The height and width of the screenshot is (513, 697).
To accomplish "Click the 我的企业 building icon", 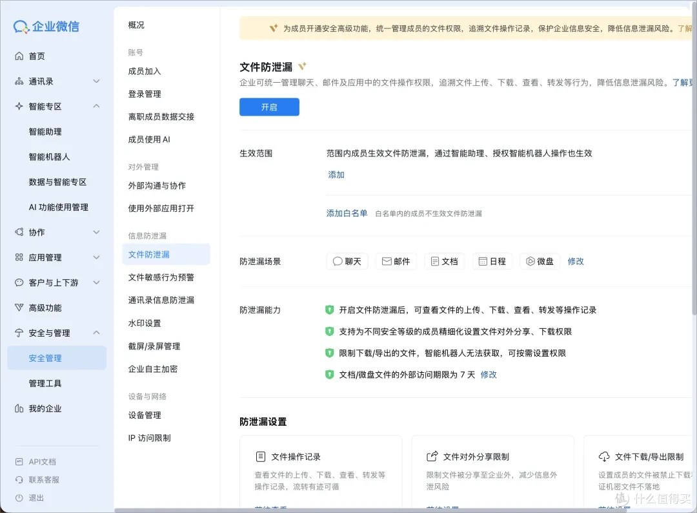I will [19, 408].
